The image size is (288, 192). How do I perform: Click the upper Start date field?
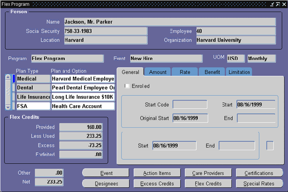click(x=256, y=104)
